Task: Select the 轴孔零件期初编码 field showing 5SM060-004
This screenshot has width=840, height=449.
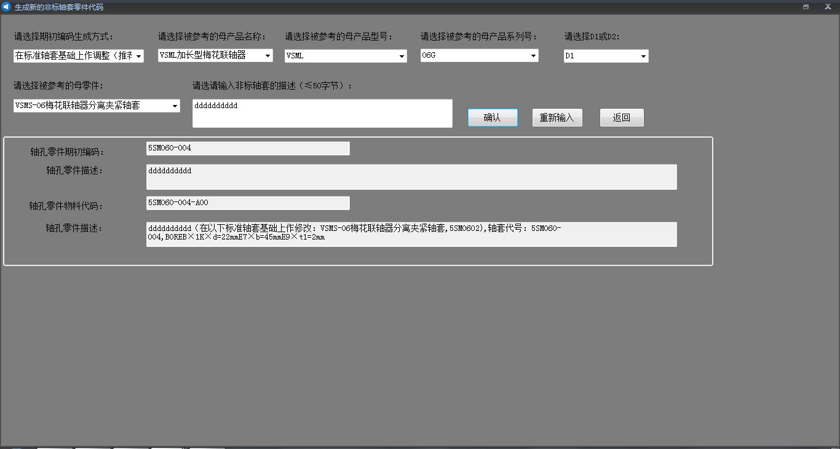Action: pyautogui.click(x=248, y=149)
